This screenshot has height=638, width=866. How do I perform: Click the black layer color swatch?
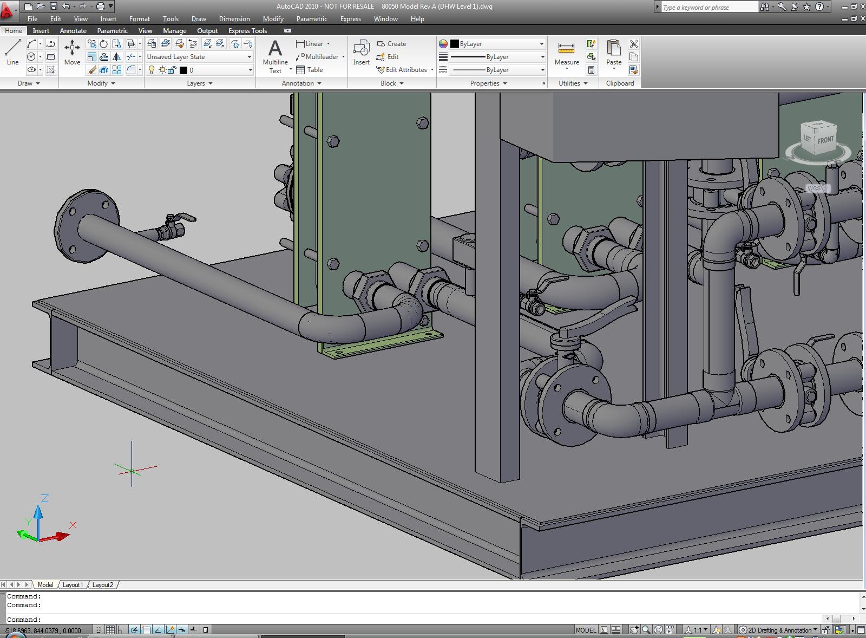[x=183, y=70]
